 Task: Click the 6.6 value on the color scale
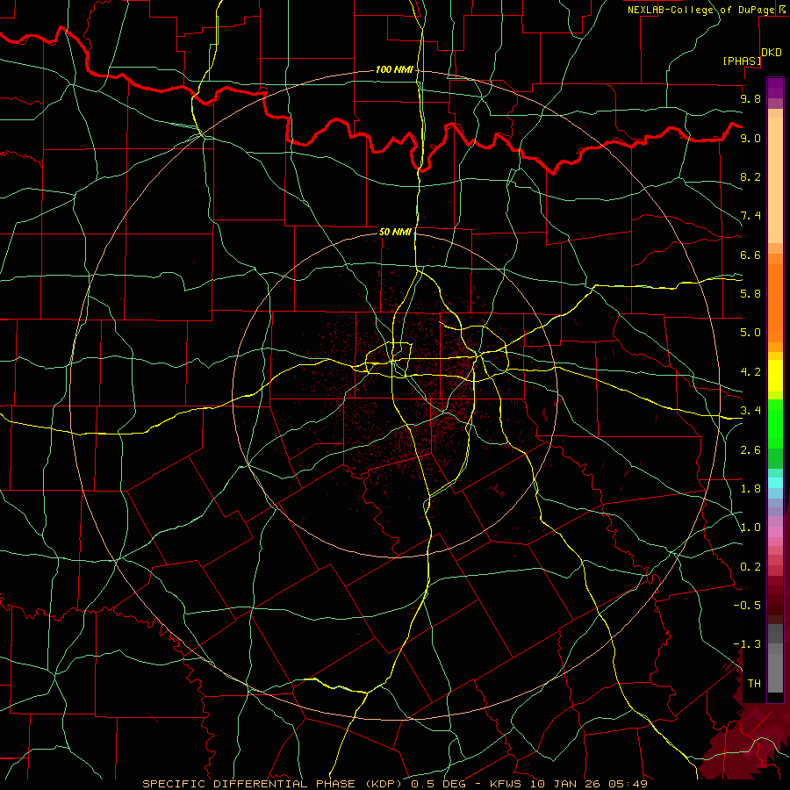coord(750,255)
